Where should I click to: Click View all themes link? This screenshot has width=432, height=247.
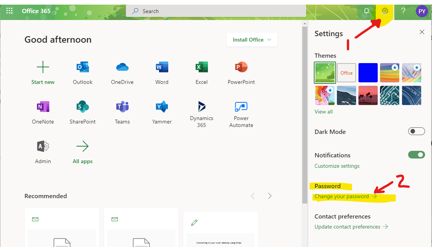click(323, 112)
